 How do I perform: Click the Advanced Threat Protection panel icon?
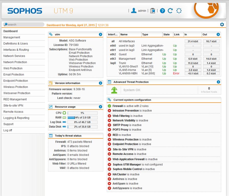[109, 82]
